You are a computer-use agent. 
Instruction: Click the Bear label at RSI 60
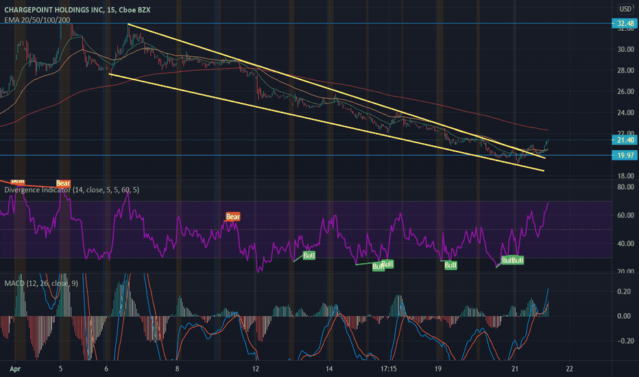pos(232,217)
